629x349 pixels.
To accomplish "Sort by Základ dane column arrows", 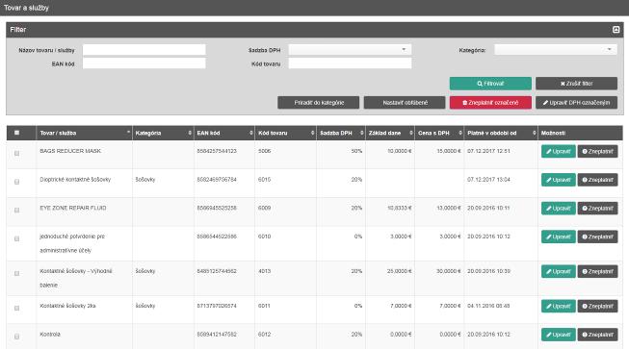I will [411, 133].
